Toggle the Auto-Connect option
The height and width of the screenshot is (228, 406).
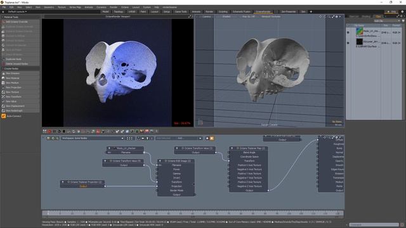point(4,116)
